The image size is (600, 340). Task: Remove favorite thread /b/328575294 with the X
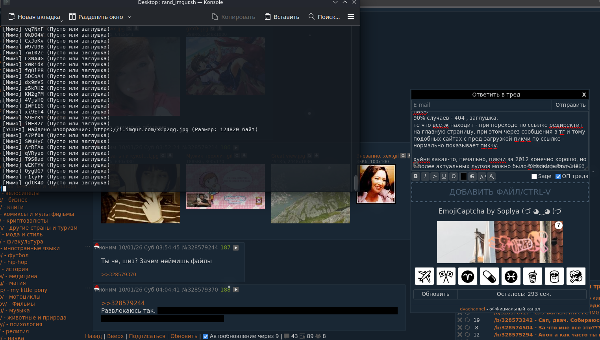[x=459, y=335]
